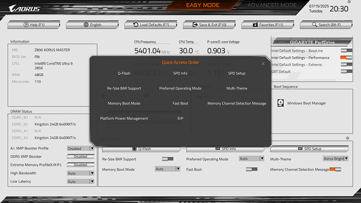The width and height of the screenshot is (361, 203).
Task: Click the Search magnifying glass icon
Action: point(315,25)
